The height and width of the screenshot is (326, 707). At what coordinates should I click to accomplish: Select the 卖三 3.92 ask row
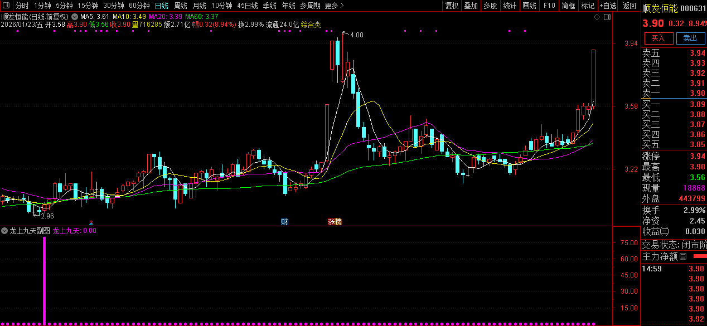(674, 74)
